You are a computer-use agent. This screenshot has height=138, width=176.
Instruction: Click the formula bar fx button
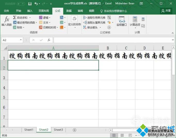pyautogui.click(x=49, y=40)
